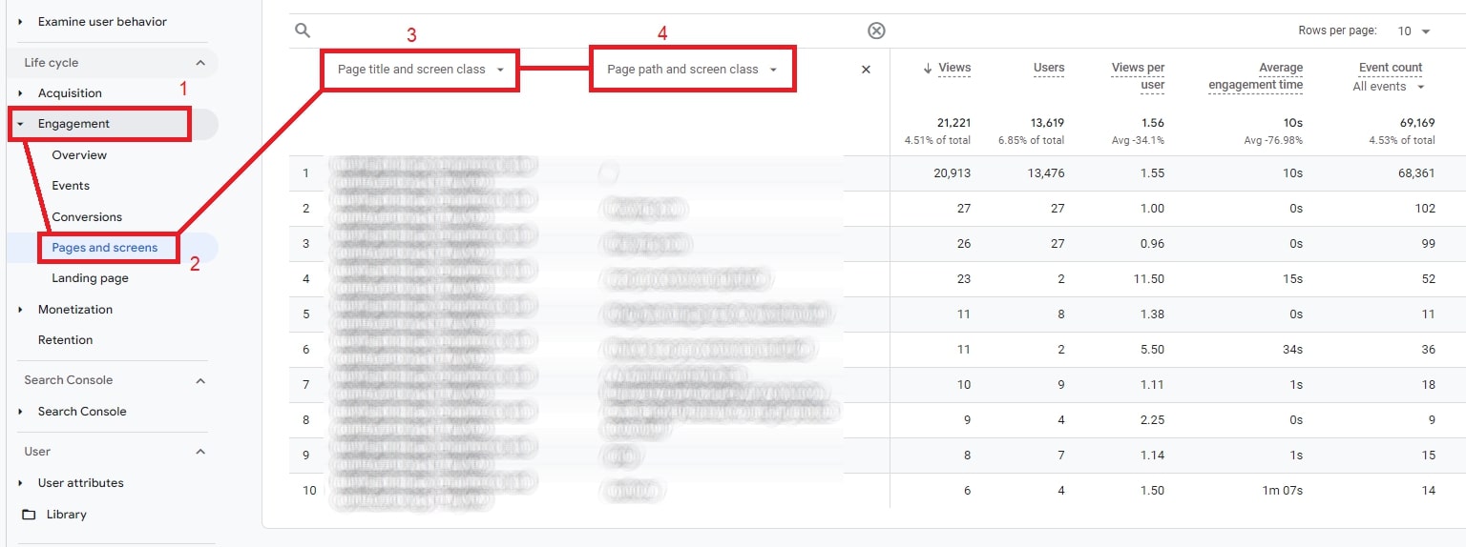Collapse the Engagement section
Viewport: 1466px width, 547px height.
tap(21, 124)
